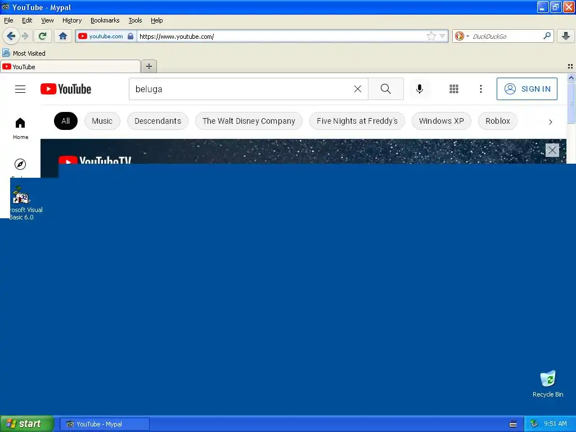This screenshot has width=576, height=432.
Task: Select the Windows XP filter chip
Action: pos(442,121)
